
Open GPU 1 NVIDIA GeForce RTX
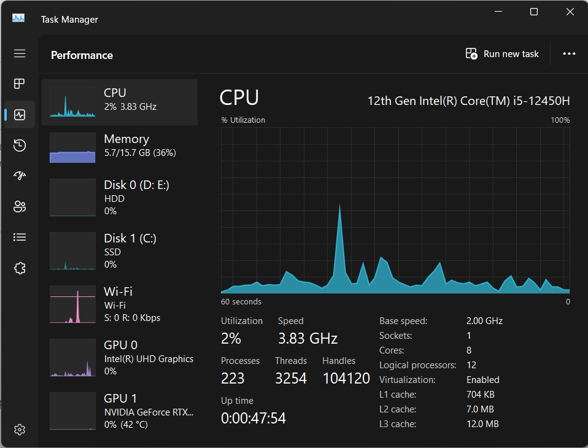120,411
